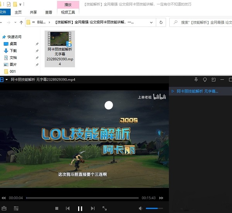The width and height of the screenshot is (232, 213).
Task: Unpin 下载 using its pin icon
Action: click(37, 51)
